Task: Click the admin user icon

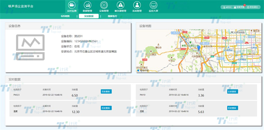Action: pyautogui.click(x=224, y=7)
